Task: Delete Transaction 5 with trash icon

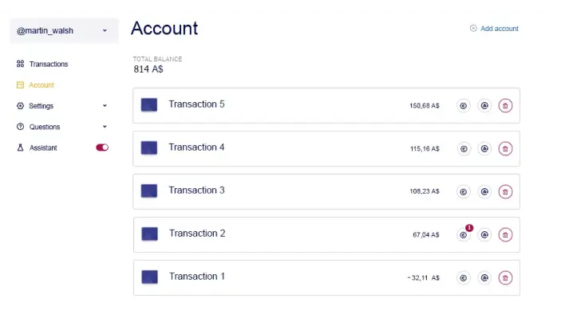Action: (x=505, y=106)
